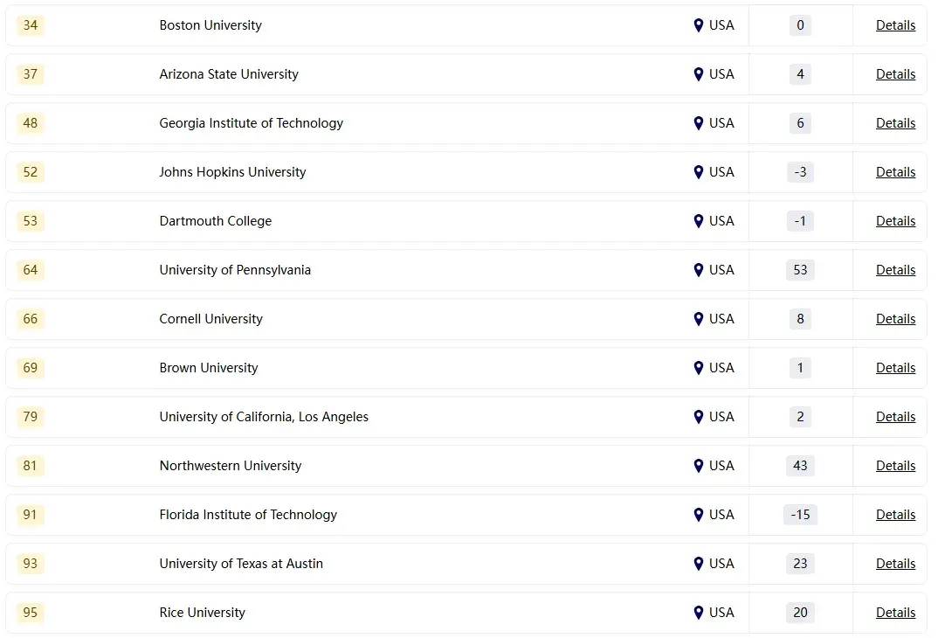Click the University of Pennsylvania name
The image size is (938, 638).
point(235,270)
